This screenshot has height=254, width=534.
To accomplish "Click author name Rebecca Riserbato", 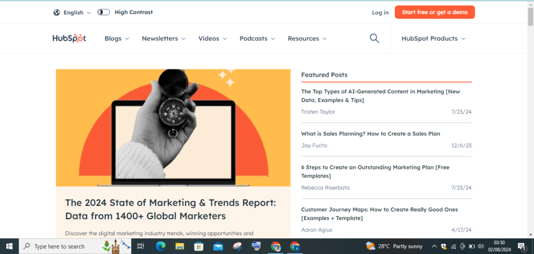I will [x=325, y=188].
